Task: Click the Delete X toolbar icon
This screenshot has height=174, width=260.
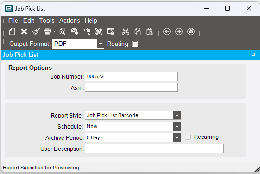Action: coord(24,31)
